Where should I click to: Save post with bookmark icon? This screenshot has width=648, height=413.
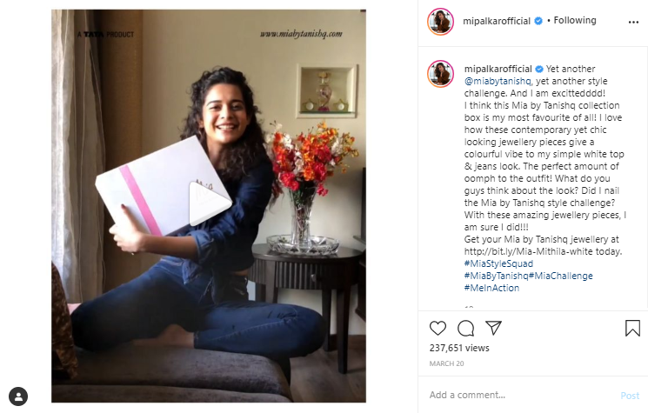(632, 329)
